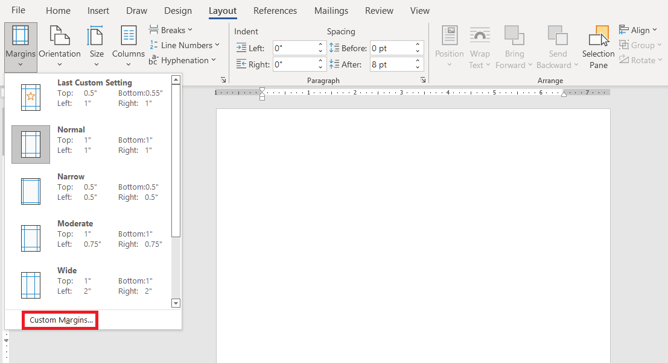The image size is (668, 363).
Task: Switch to the Home tab
Action: pos(58,11)
